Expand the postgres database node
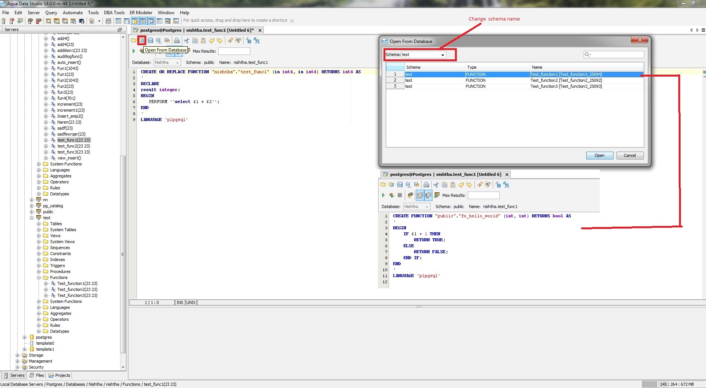The height and width of the screenshot is (388, 706). [25, 337]
